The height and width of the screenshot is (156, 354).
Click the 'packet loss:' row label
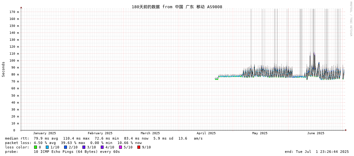point(18,143)
